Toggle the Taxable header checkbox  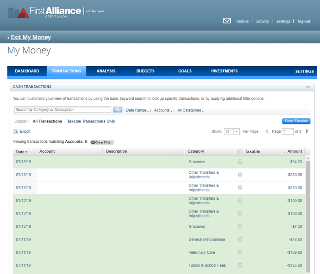[x=239, y=151]
